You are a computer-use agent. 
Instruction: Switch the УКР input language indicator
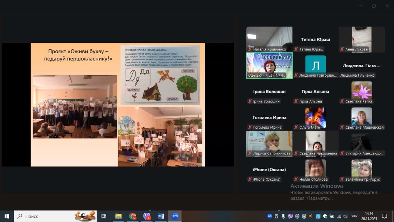(x=354, y=216)
